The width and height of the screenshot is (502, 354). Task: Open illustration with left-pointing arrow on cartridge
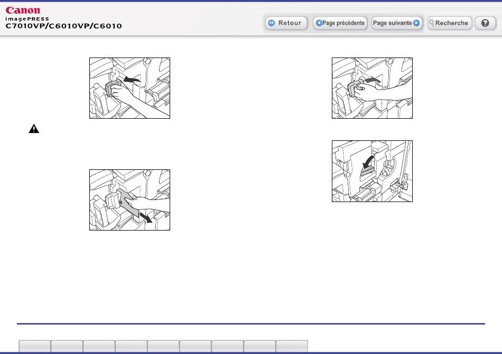tap(129, 88)
